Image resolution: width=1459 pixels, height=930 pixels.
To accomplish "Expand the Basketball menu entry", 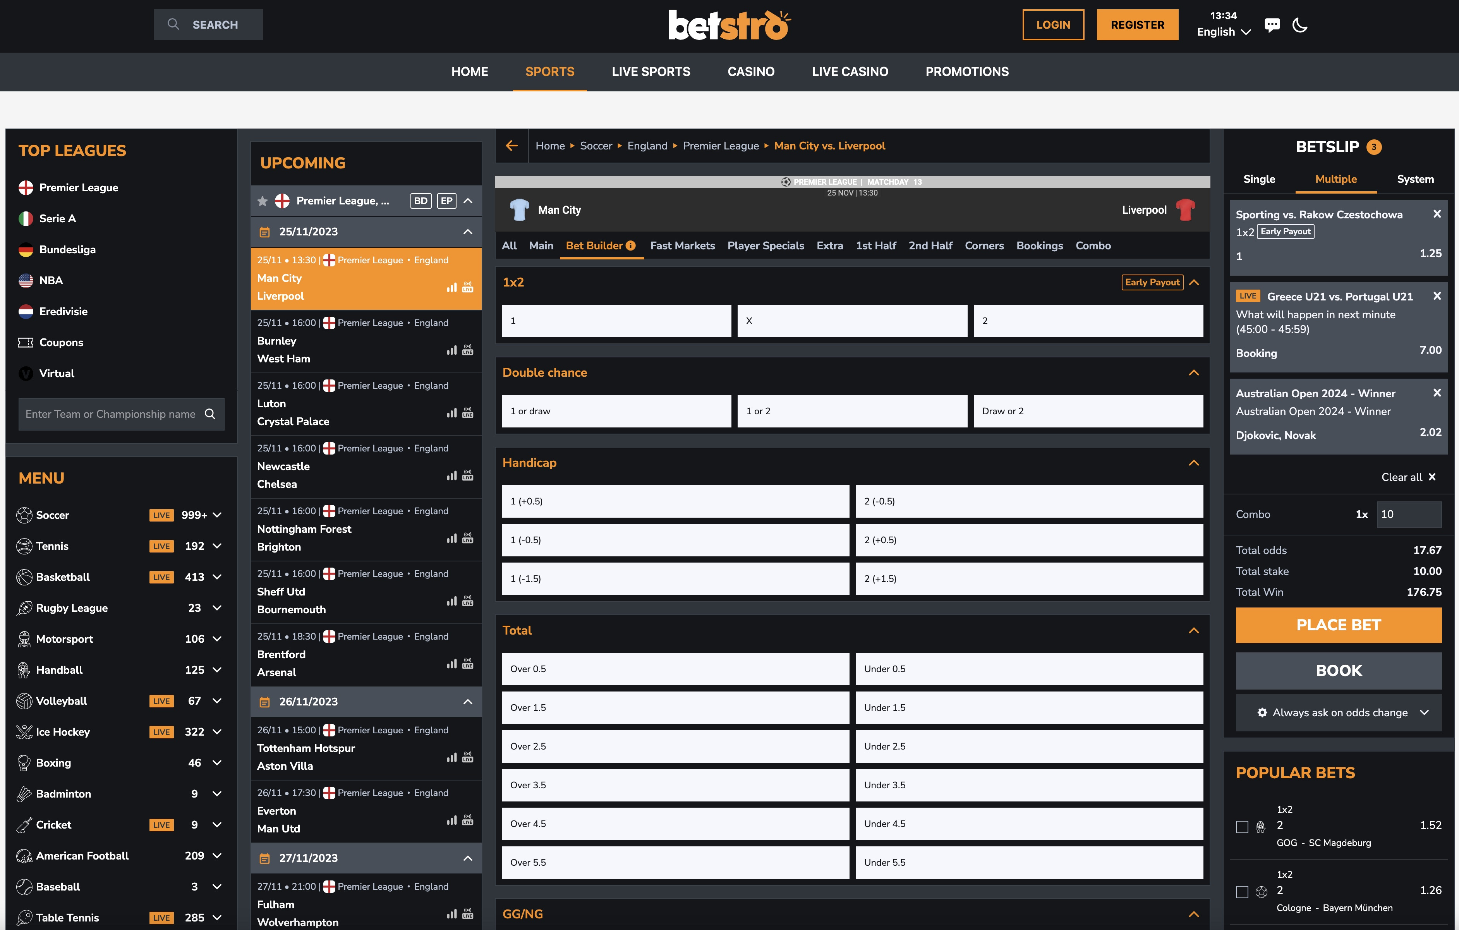I will (218, 577).
